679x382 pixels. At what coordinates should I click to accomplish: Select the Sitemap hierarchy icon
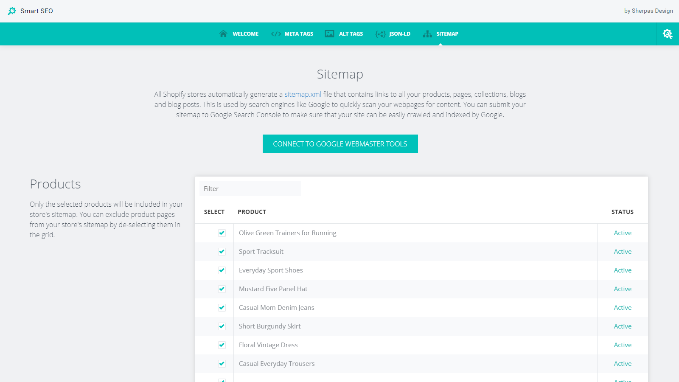tap(427, 34)
